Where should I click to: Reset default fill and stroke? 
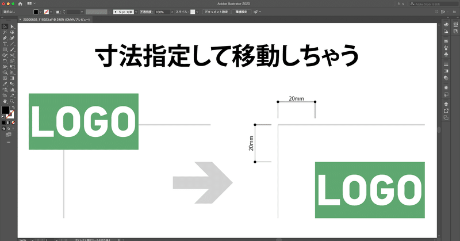coord(3,117)
